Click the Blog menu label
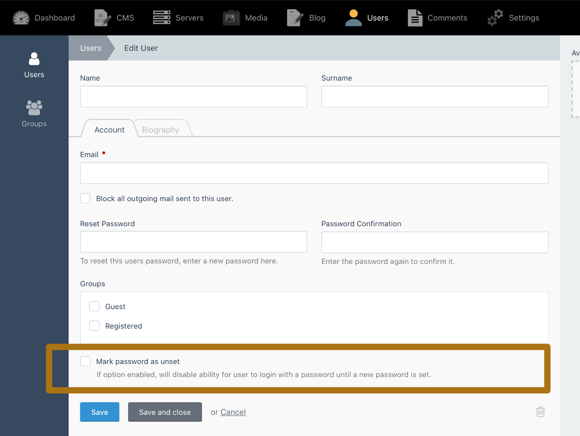The image size is (580, 436). pyautogui.click(x=317, y=18)
